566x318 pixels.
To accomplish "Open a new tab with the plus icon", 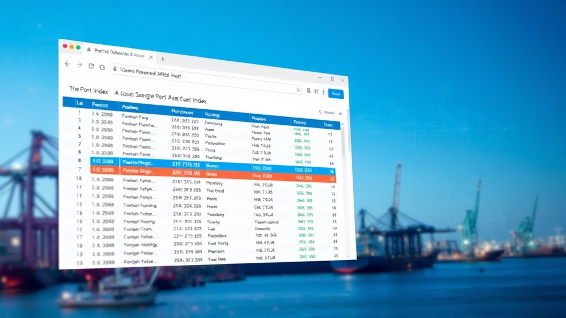I will [x=163, y=59].
